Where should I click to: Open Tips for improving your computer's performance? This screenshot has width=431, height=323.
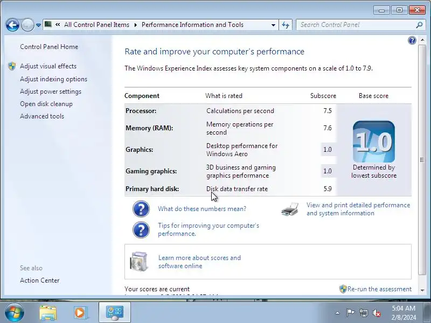(208, 230)
